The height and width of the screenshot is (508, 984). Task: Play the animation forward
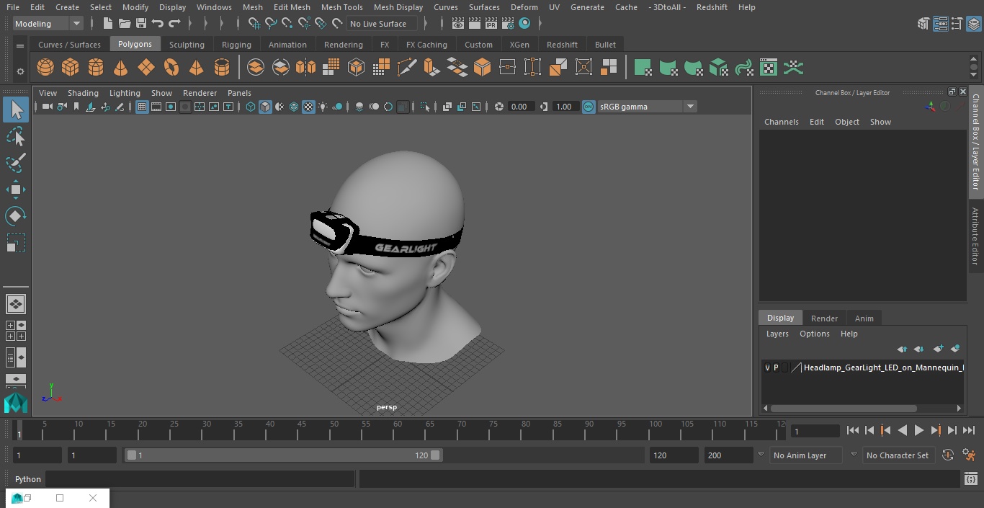click(x=919, y=430)
